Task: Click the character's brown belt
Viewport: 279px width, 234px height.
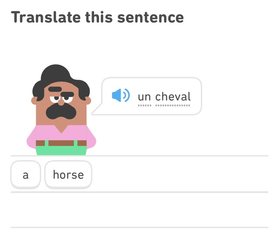Action: [x=61, y=143]
